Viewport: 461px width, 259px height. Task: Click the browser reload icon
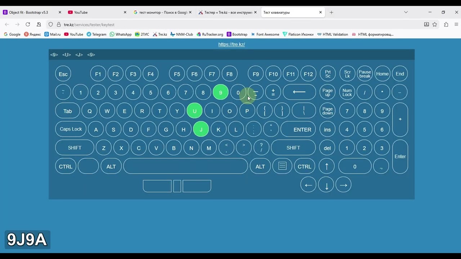pos(28,24)
